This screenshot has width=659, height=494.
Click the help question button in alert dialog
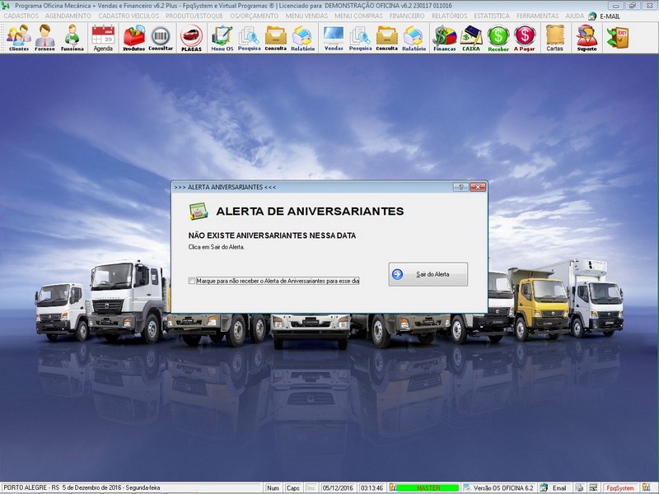[460, 187]
